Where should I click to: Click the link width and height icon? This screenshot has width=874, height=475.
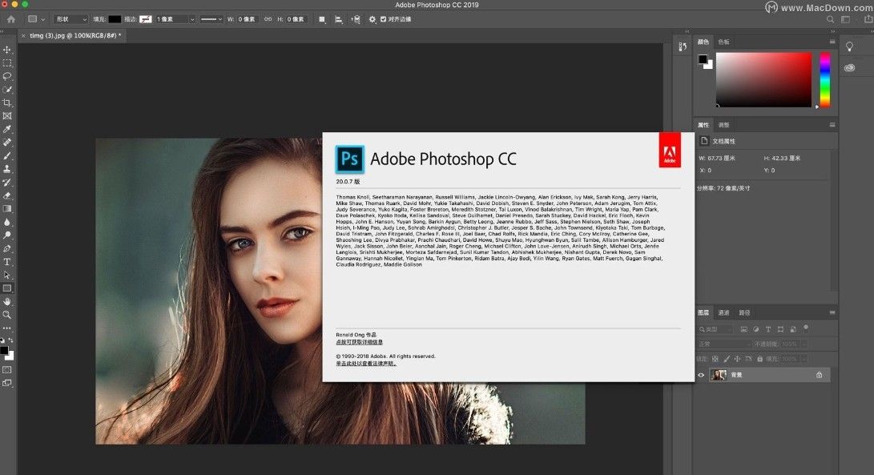(x=268, y=19)
